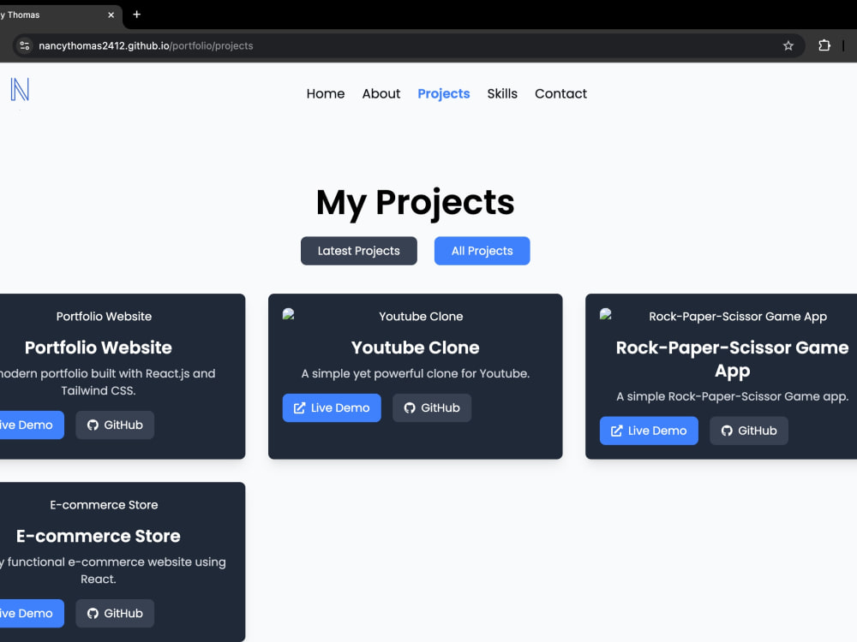Open the Contact page
The image size is (857, 642).
point(560,94)
